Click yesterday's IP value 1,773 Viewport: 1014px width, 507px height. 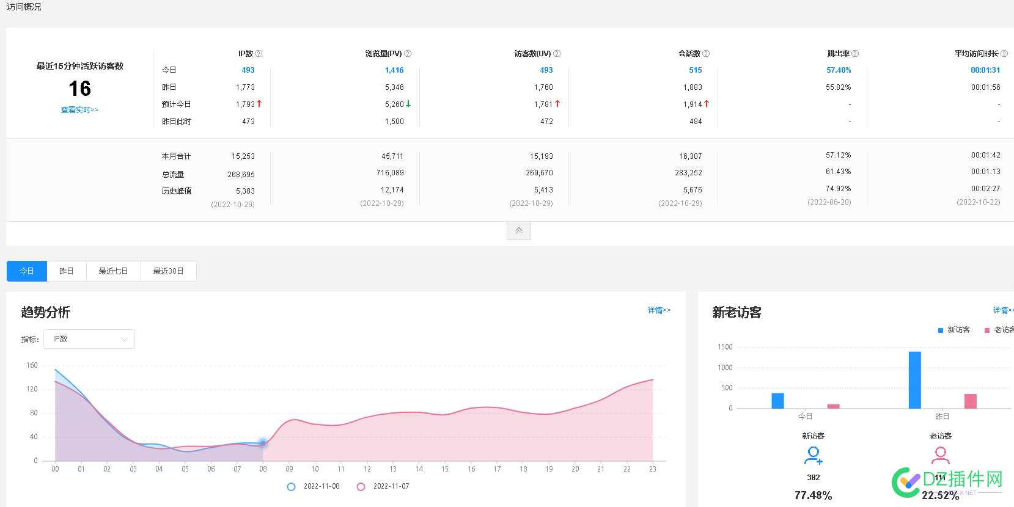(x=245, y=87)
